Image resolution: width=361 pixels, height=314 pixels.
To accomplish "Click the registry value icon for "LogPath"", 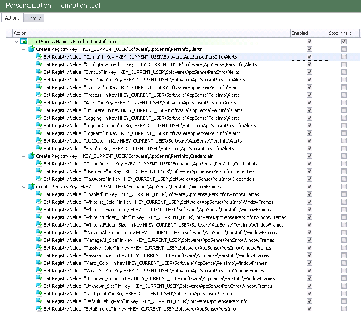I will pyautogui.click(x=39, y=133).
